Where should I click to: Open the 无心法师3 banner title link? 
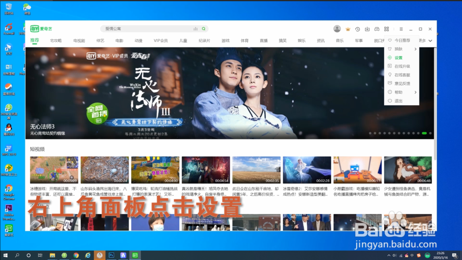point(42,126)
